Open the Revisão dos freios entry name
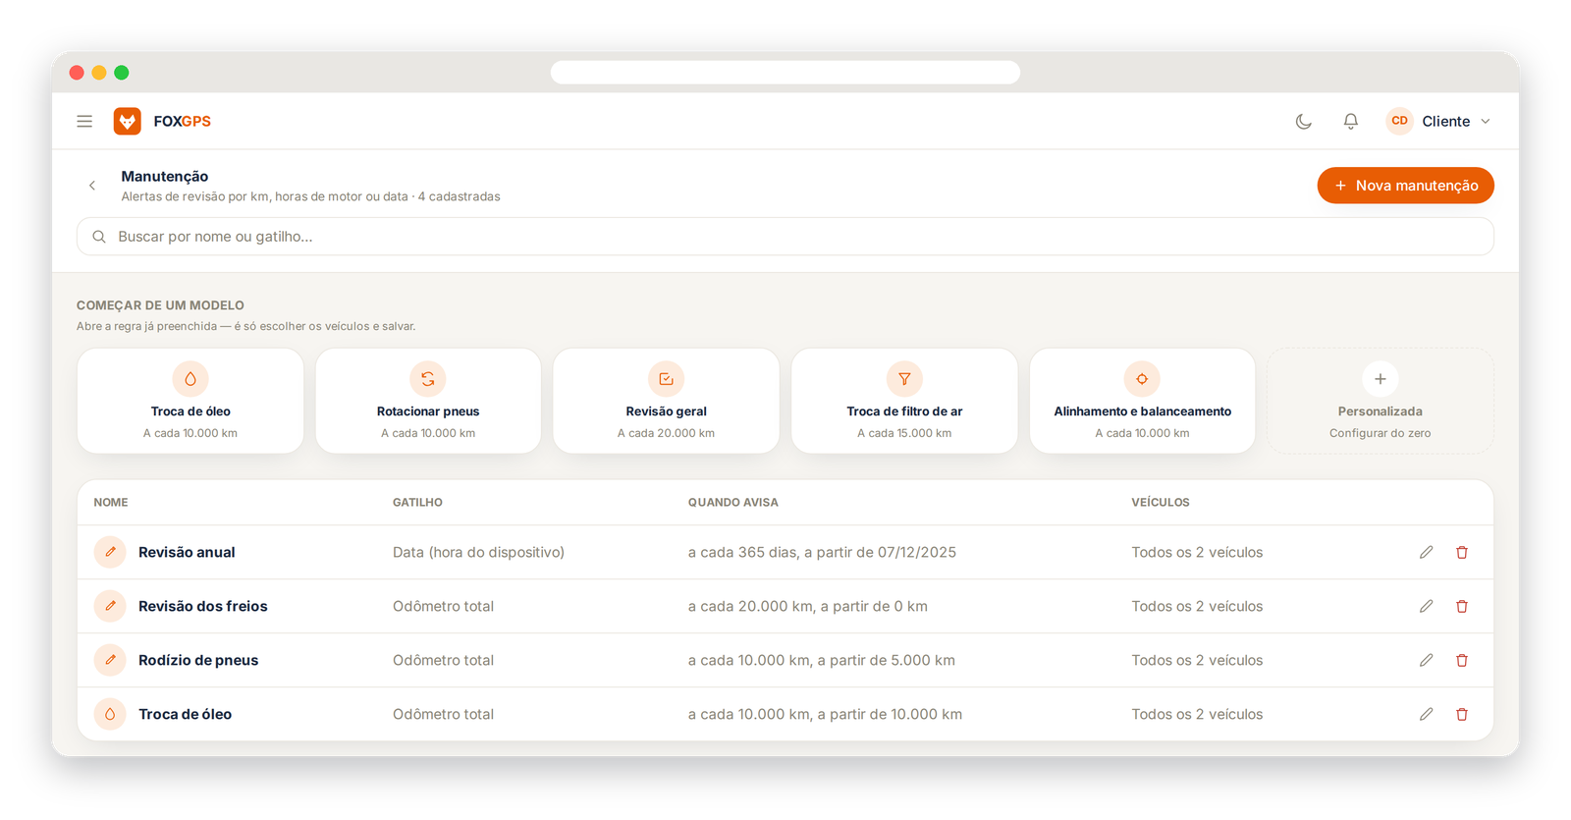Image resolution: width=1571 pixels, height=820 pixels. point(203,607)
